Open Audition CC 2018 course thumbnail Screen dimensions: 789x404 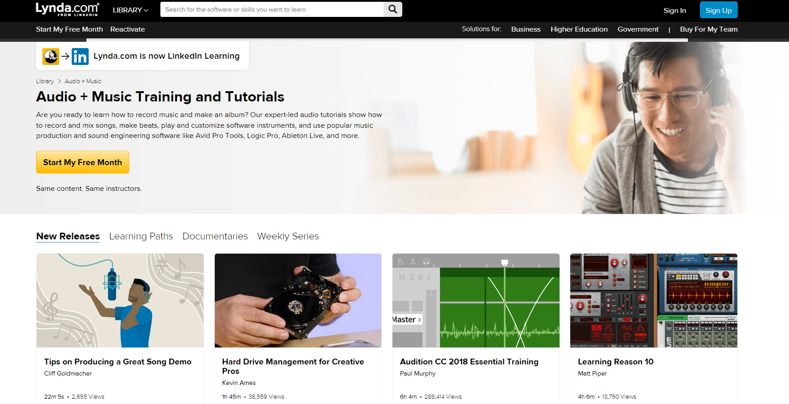tap(476, 300)
